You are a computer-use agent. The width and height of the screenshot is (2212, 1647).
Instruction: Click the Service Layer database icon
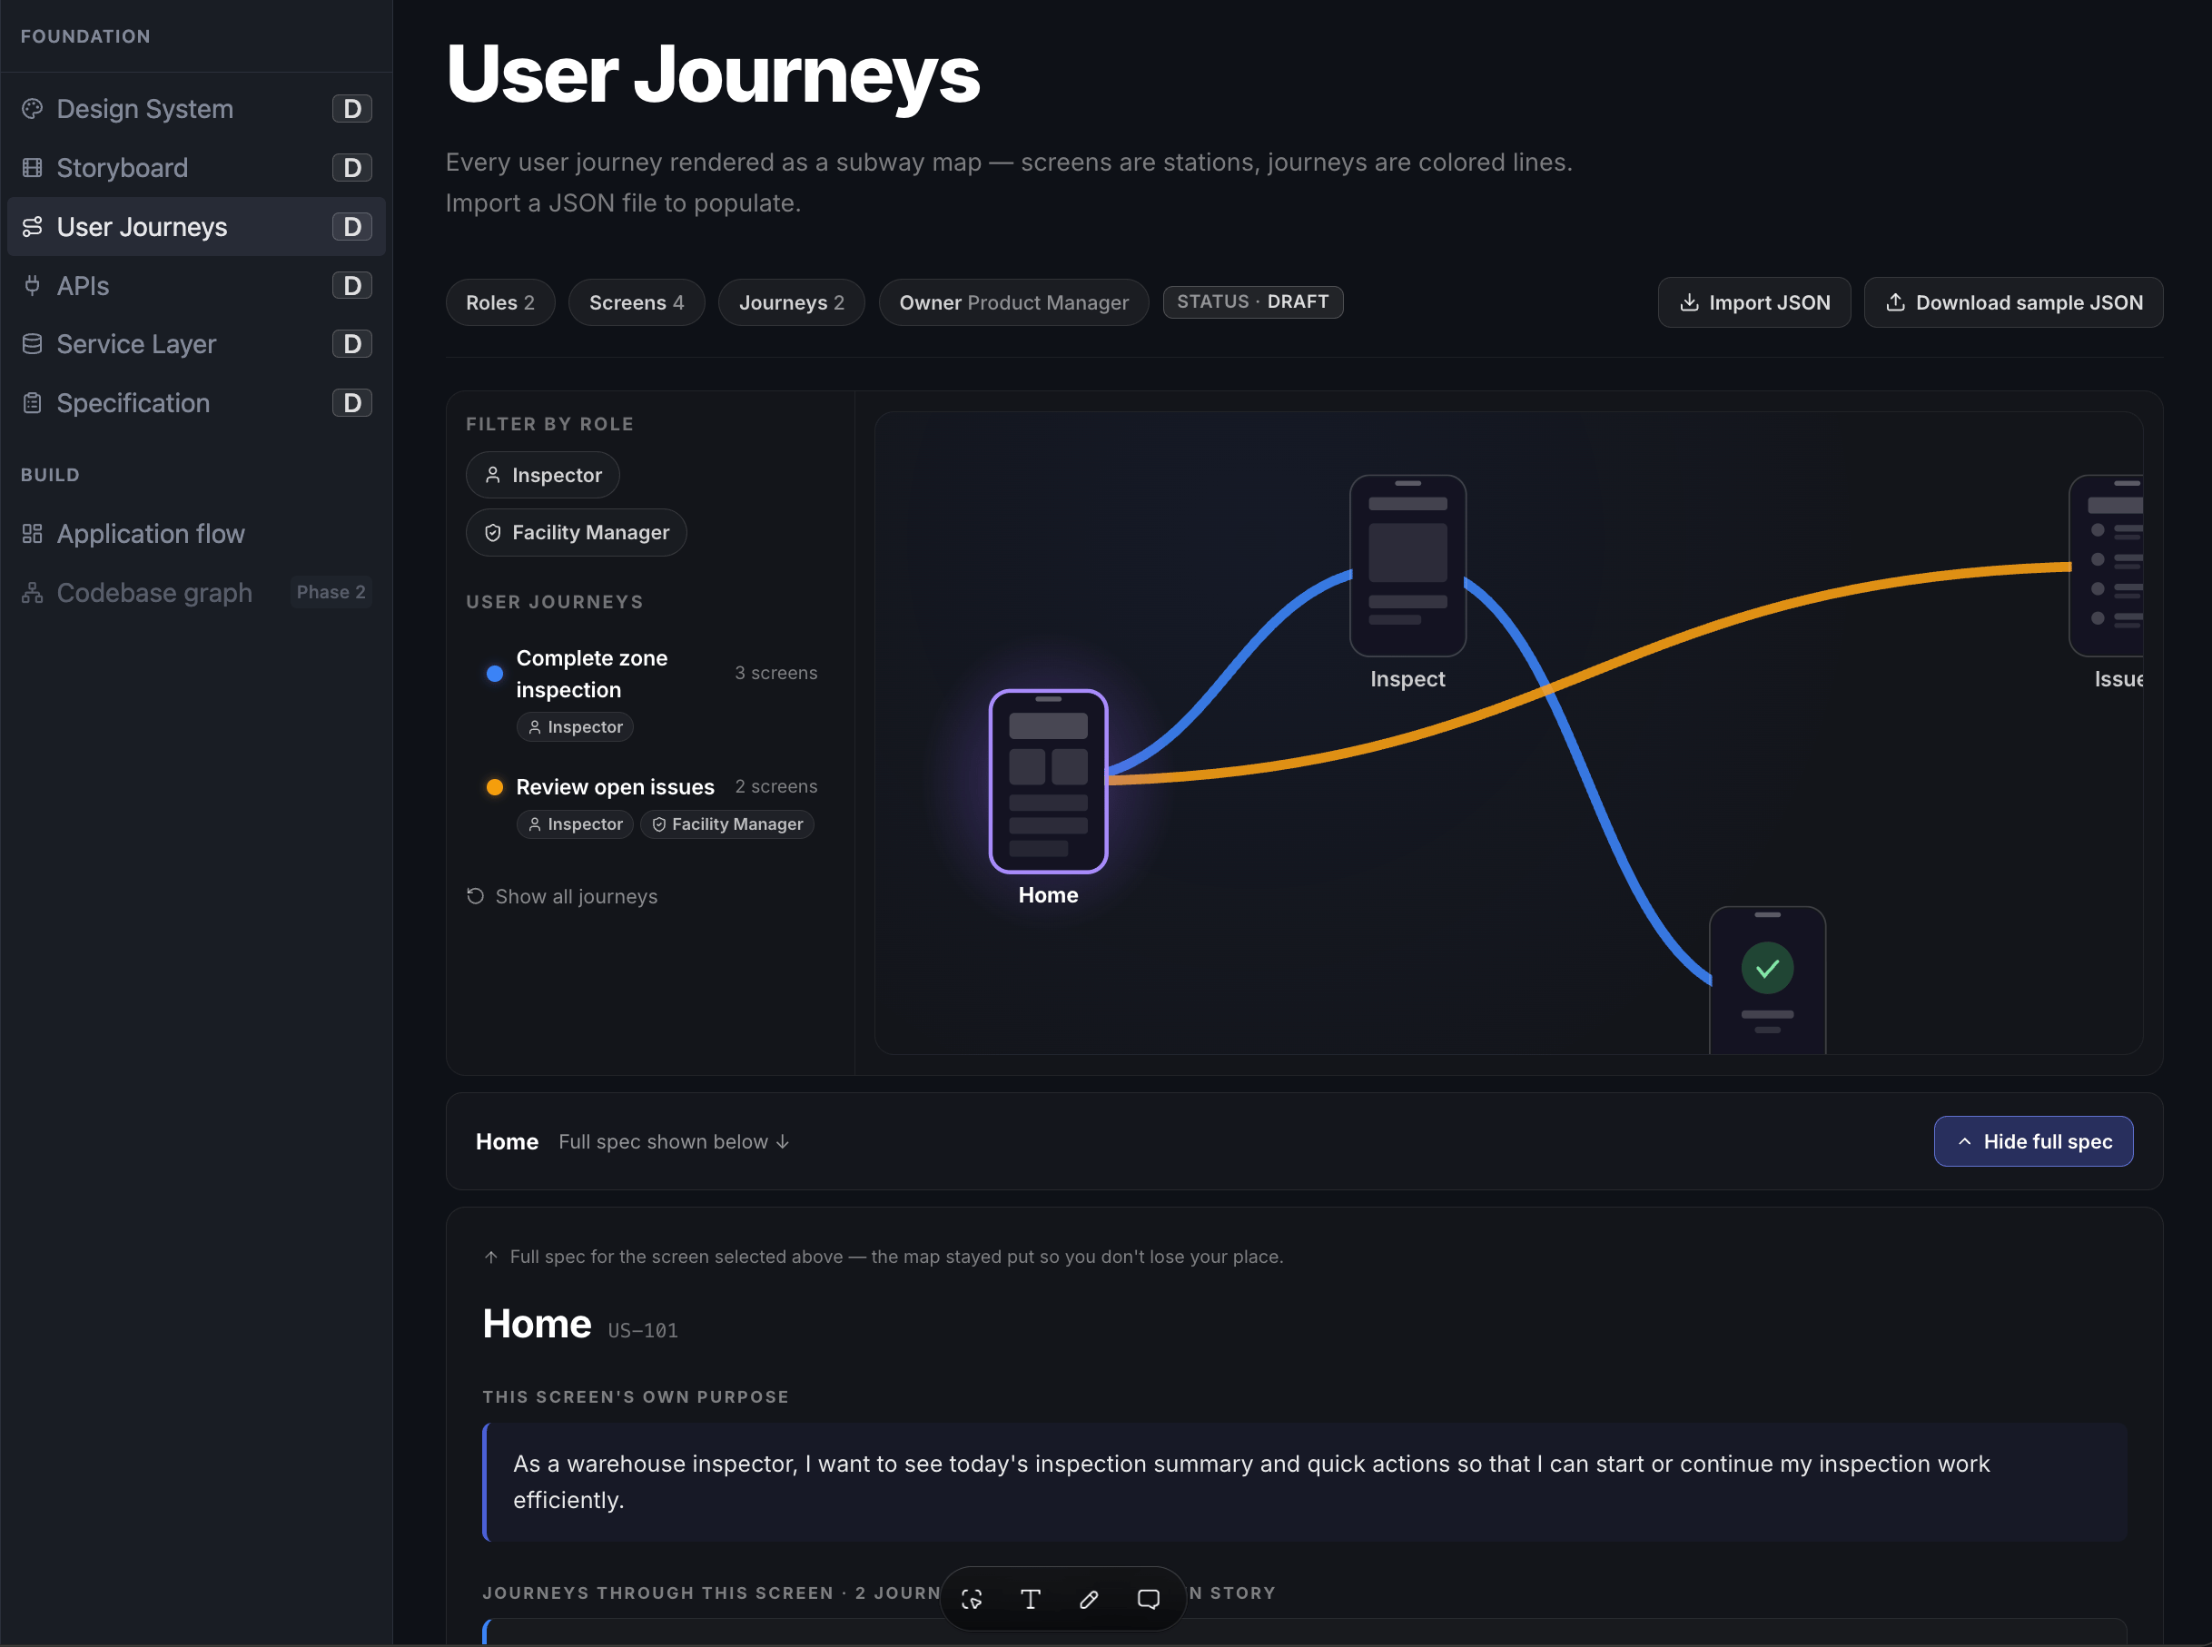coord(32,344)
